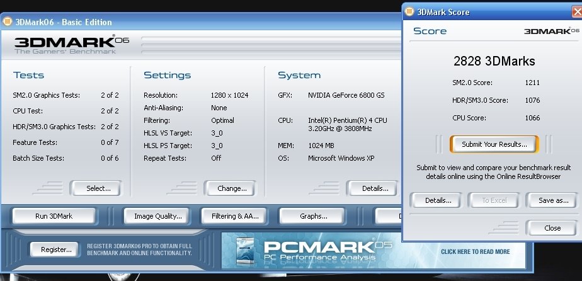The image size is (582, 281).
Task: Click the GFX value NVIDIA GeForce 6800 GS
Action: (x=346, y=95)
